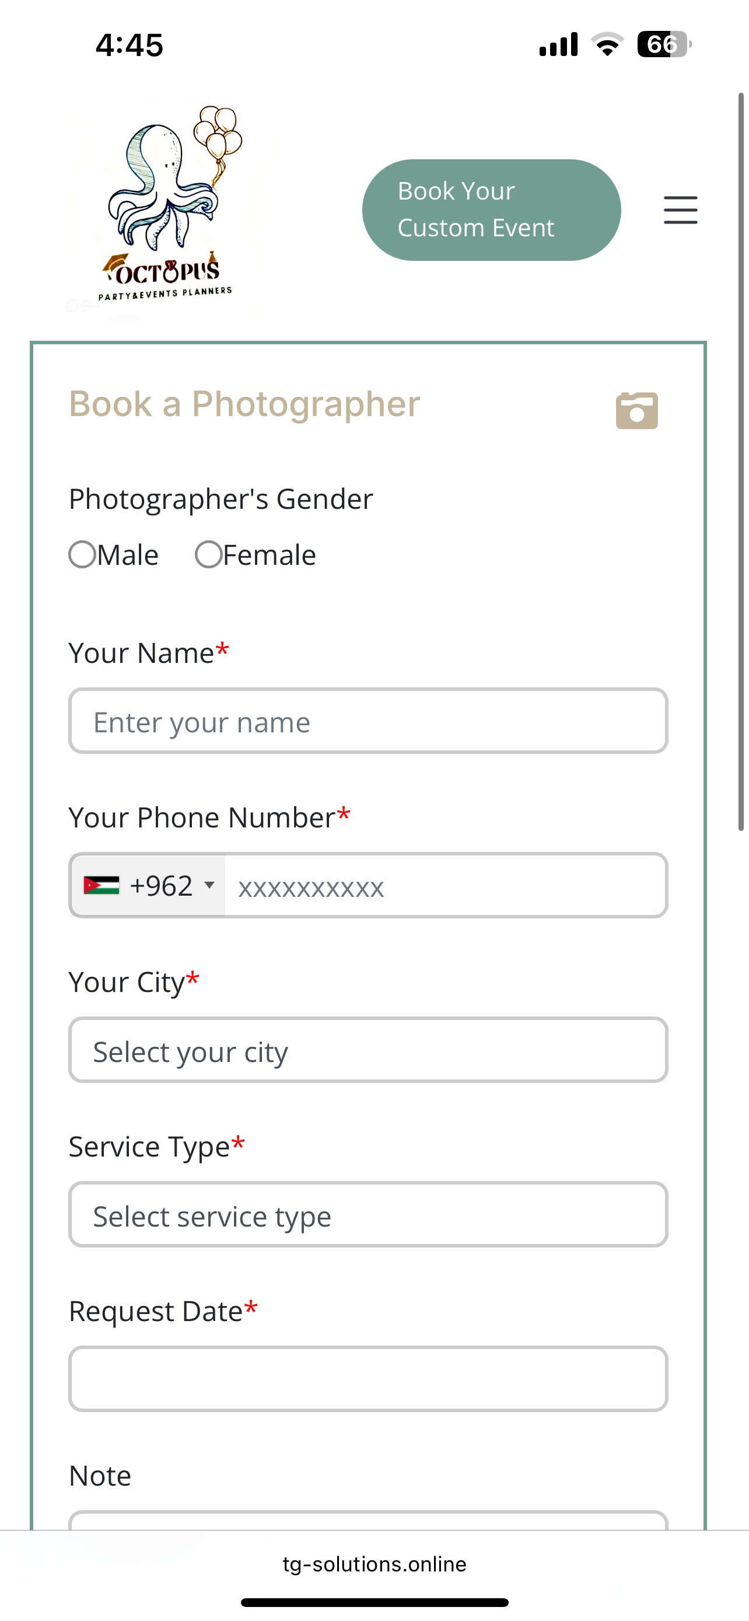
Task: Open the Select your city dropdown
Action: (x=368, y=1050)
